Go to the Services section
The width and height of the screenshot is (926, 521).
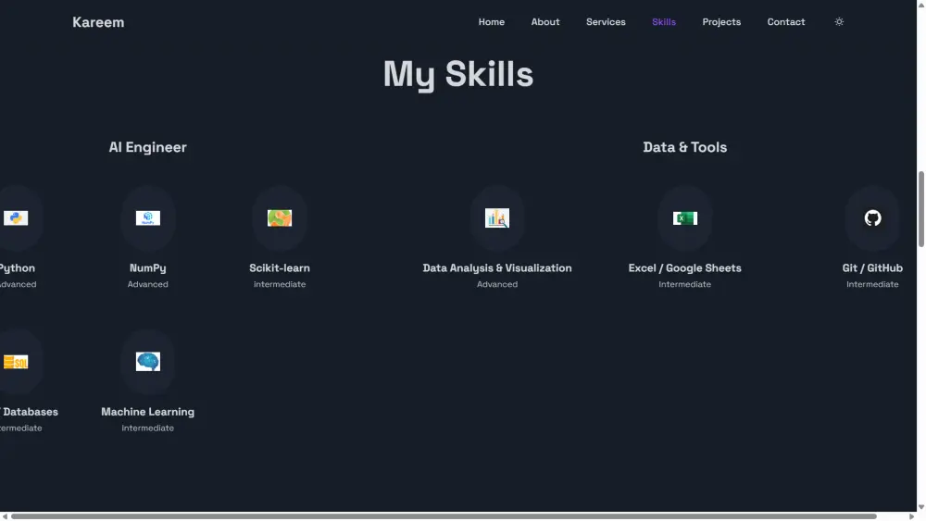click(x=606, y=22)
